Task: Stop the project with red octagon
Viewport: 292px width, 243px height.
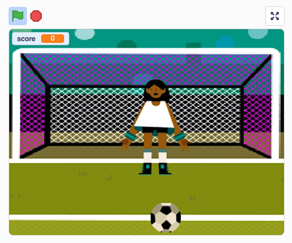Action: point(36,16)
